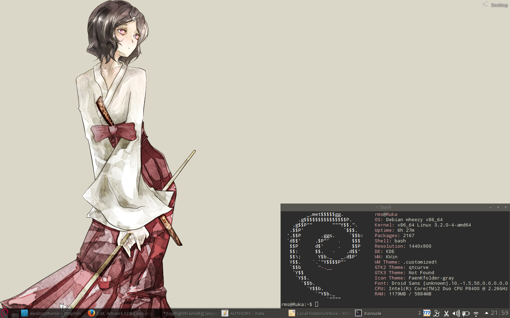Click the 'OS: Debian wheezy x86_64' line
Image resolution: width=510 pixels, height=318 pixels.
tap(409, 220)
